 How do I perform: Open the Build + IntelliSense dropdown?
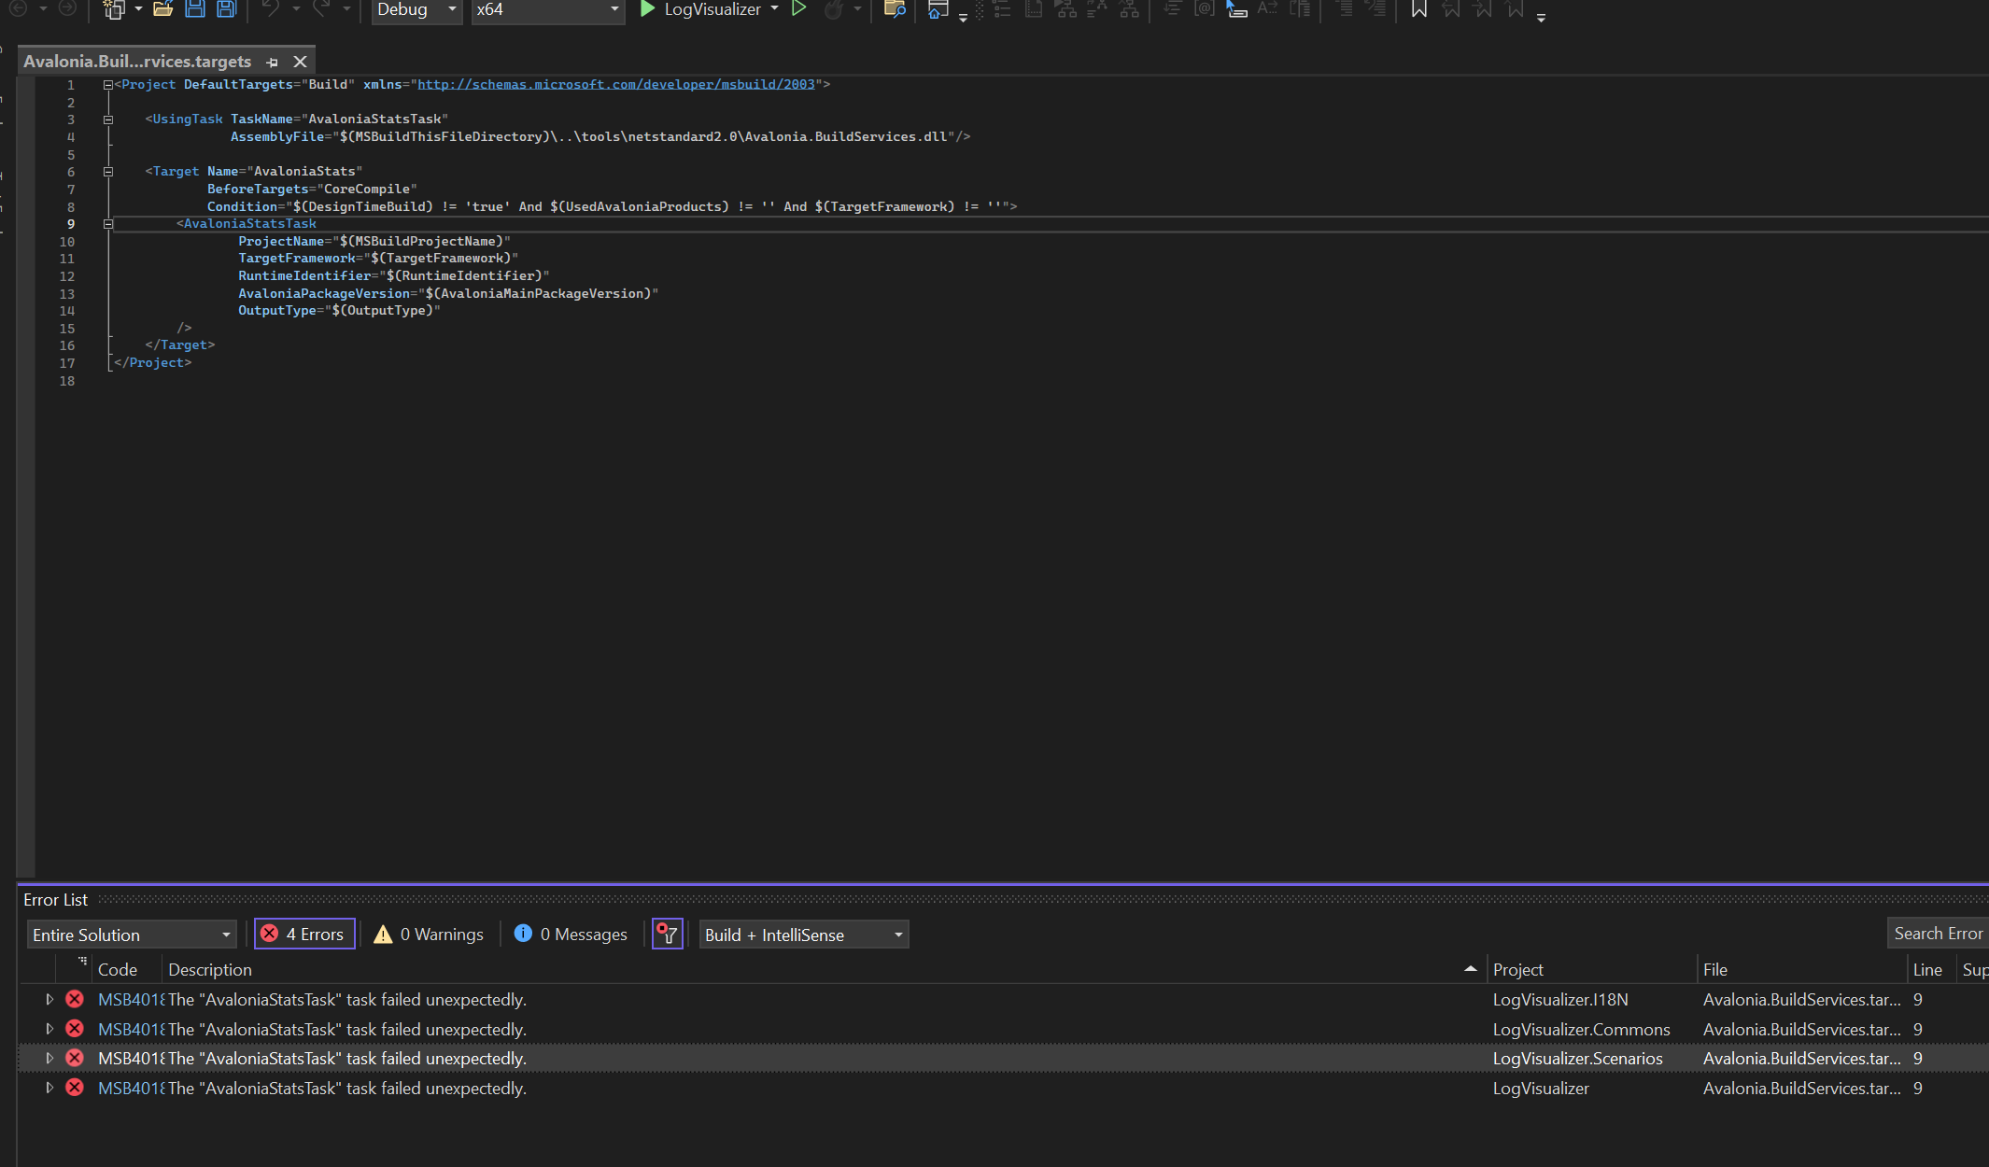pos(801,934)
